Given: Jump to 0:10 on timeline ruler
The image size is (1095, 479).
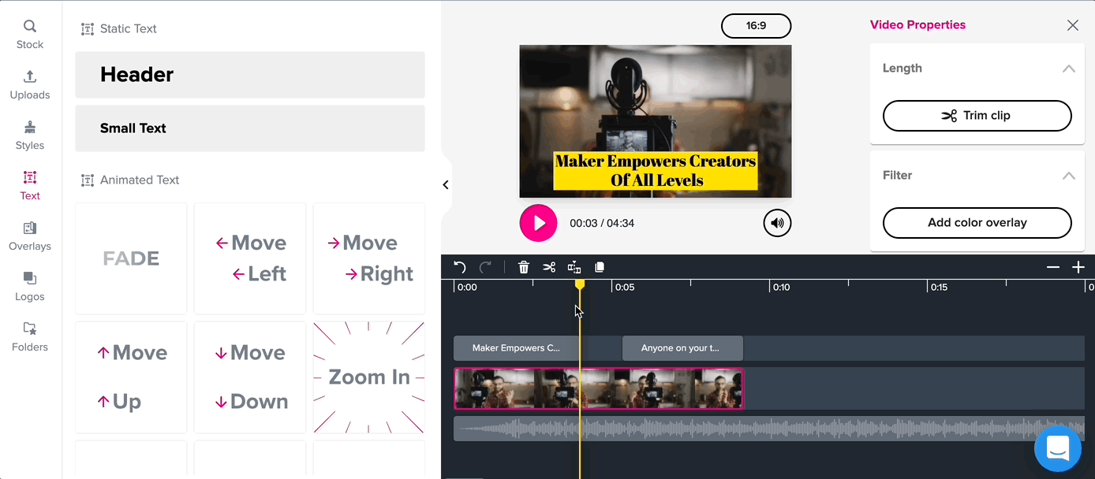Looking at the screenshot, I should pyautogui.click(x=781, y=288).
